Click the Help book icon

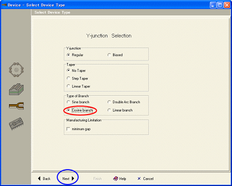tap(116, 179)
